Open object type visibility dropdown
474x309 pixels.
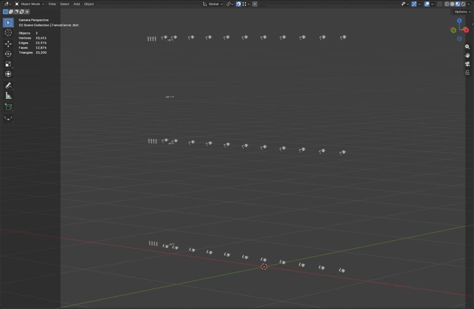pyautogui.click(x=405, y=4)
